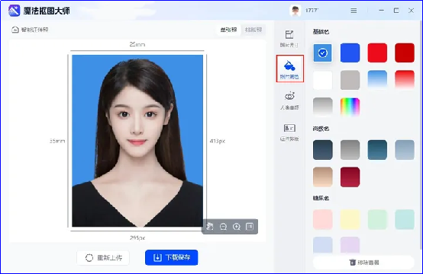The image size is (423, 274).
Task: Click the fit-to-original-size preview icon
Action: pos(250,227)
